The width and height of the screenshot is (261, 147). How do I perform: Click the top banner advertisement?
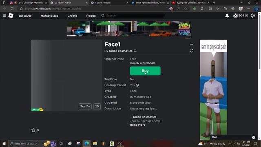(x=129, y=29)
